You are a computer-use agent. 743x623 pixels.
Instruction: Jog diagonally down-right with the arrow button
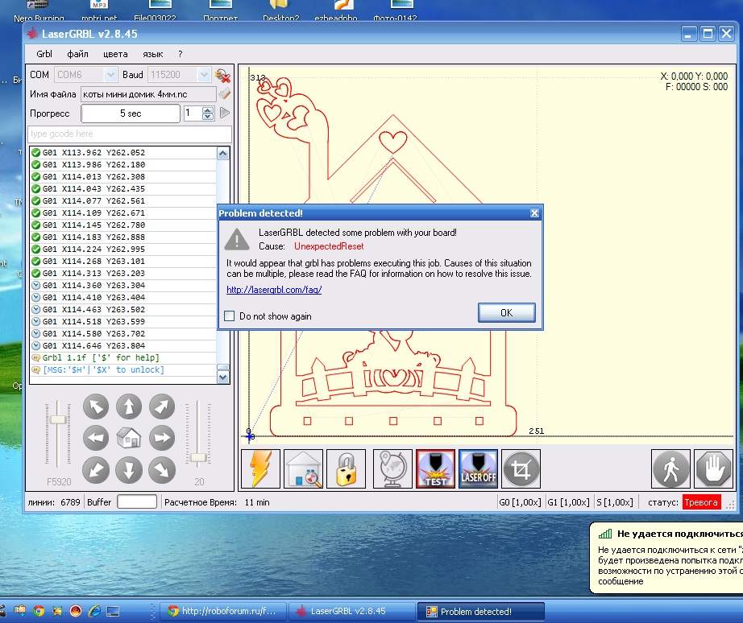(162, 470)
